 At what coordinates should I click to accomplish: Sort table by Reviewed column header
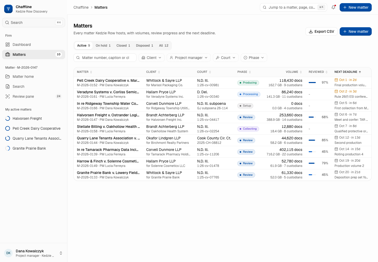pos(318,72)
